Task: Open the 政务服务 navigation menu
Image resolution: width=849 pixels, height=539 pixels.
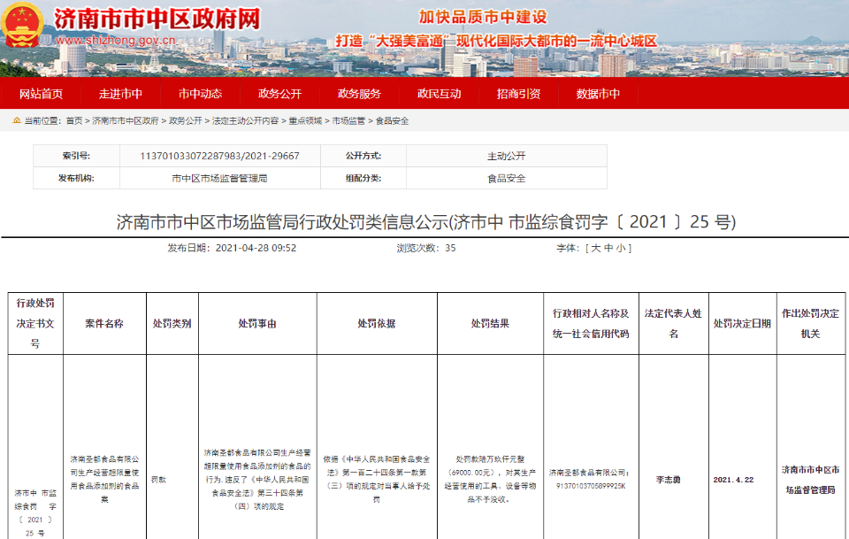Action: pyautogui.click(x=359, y=95)
